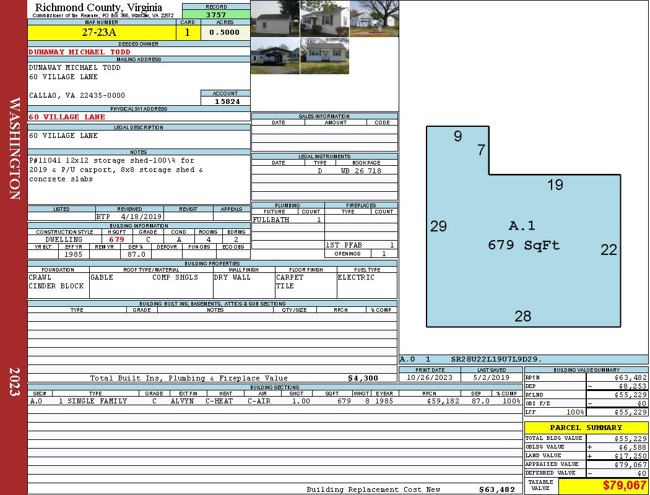
Task: Select the A.0 Single Family building section row
Action: (275, 401)
